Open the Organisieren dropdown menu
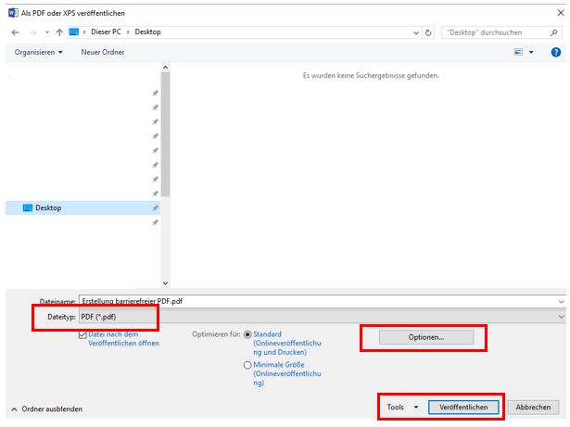This screenshot has width=570, height=427. coord(39,52)
